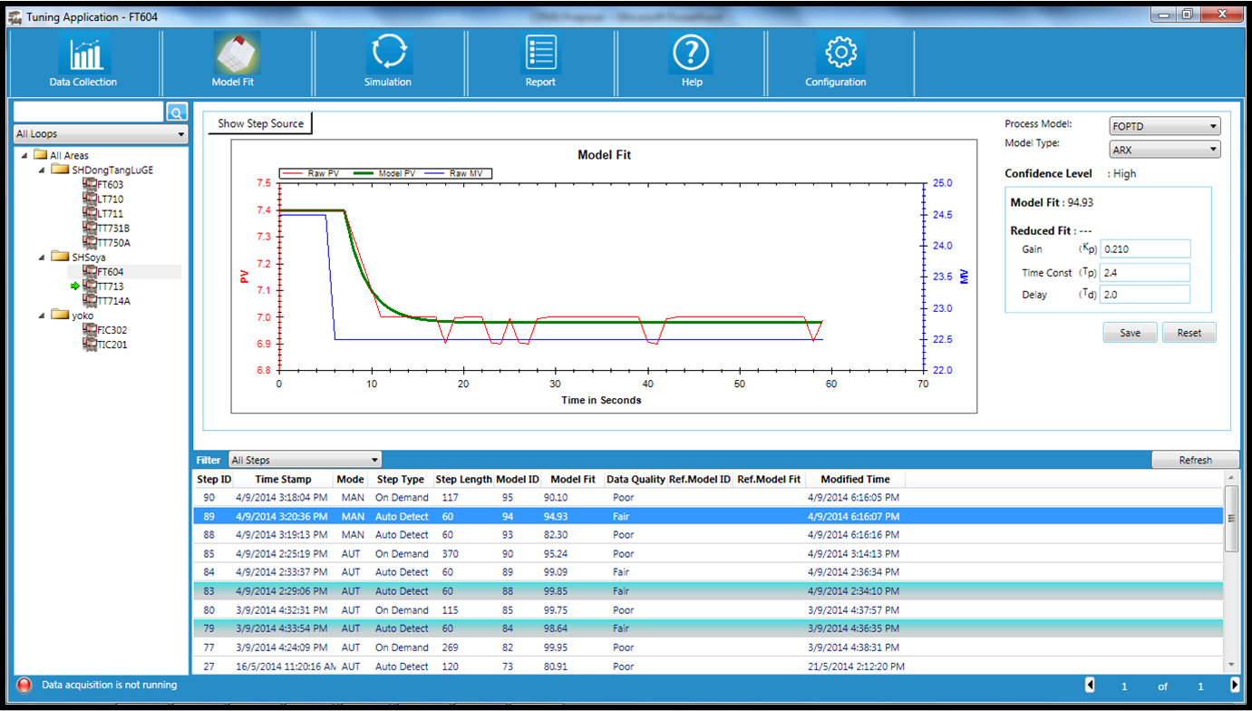The image size is (1252, 711).
Task: Select step row with ID 90
Action: pos(708,497)
